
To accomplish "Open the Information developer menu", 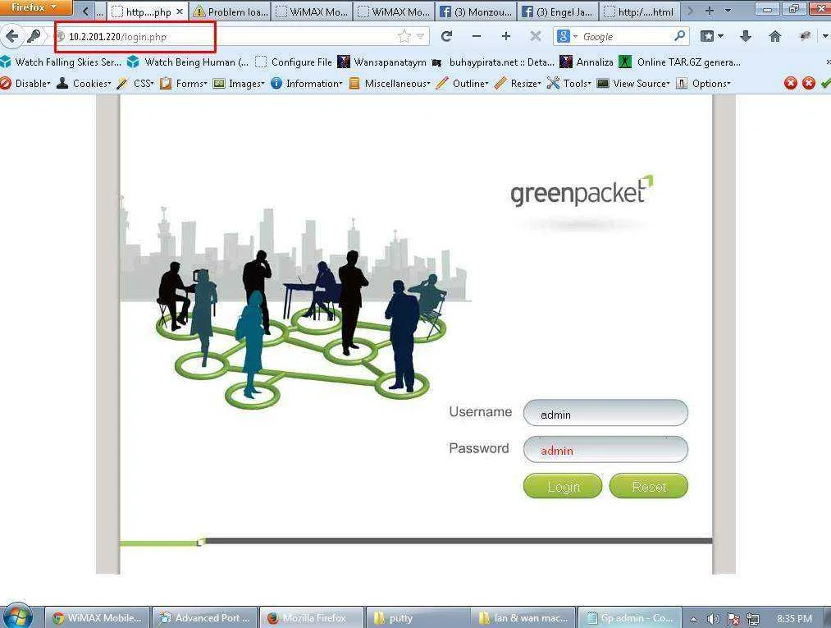I will click(x=306, y=83).
